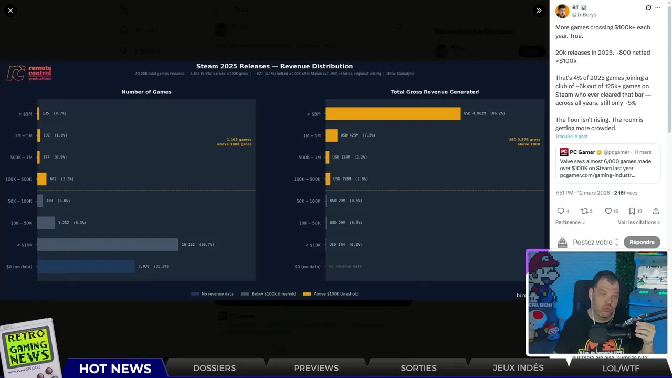Collapse the side panel with double-chevron icon

tap(539, 10)
